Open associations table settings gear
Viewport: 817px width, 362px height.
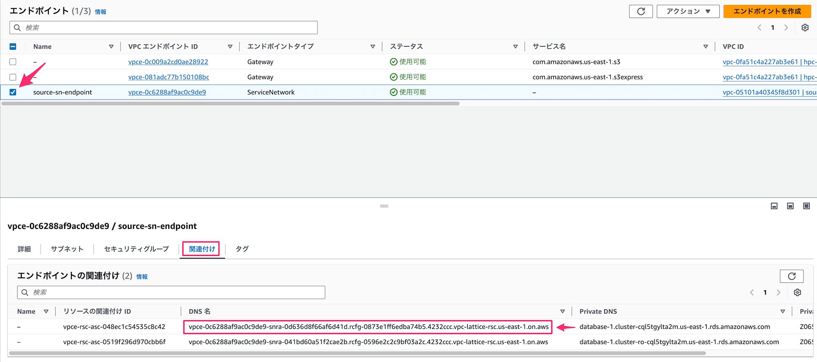797,293
